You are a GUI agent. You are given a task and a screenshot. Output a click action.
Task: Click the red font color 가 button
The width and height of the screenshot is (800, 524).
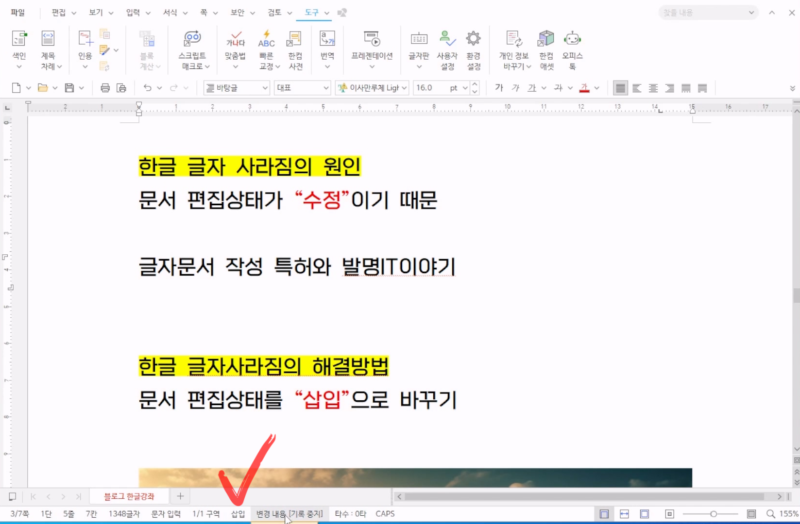tap(584, 88)
